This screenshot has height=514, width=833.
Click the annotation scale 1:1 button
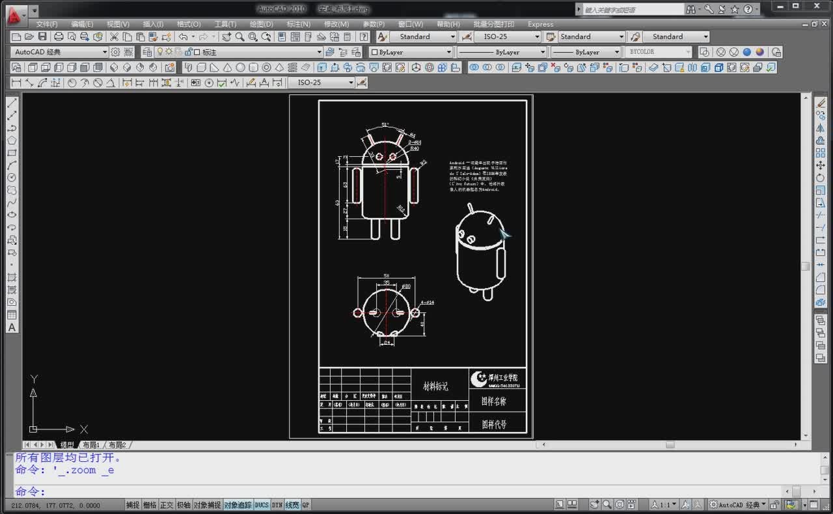tap(664, 505)
